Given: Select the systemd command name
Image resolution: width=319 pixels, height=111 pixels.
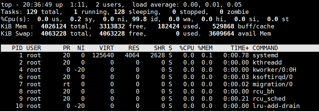Looking at the screenshot, I should tap(265, 55).
